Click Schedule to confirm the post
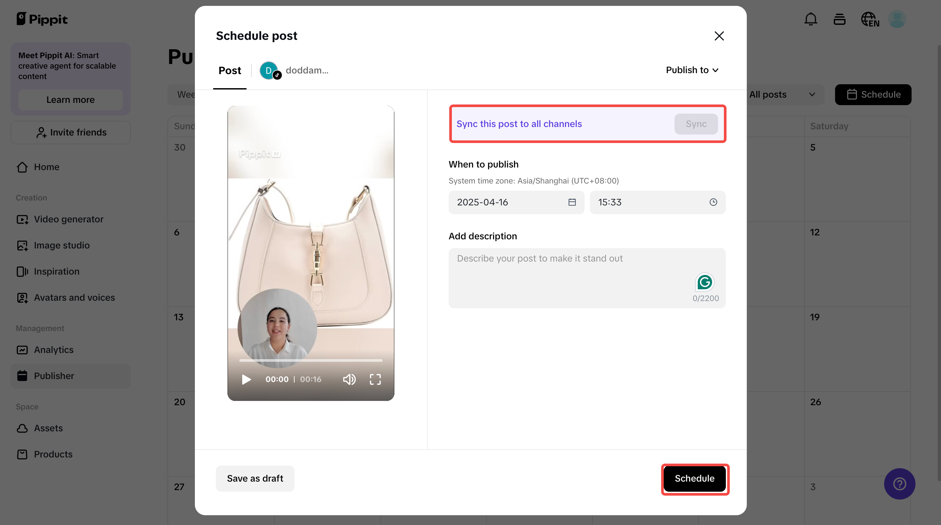The height and width of the screenshot is (525, 941). tap(694, 479)
